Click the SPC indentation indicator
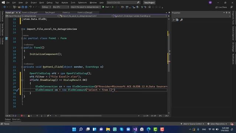This screenshot has height=133, width=236. coord(160,116)
